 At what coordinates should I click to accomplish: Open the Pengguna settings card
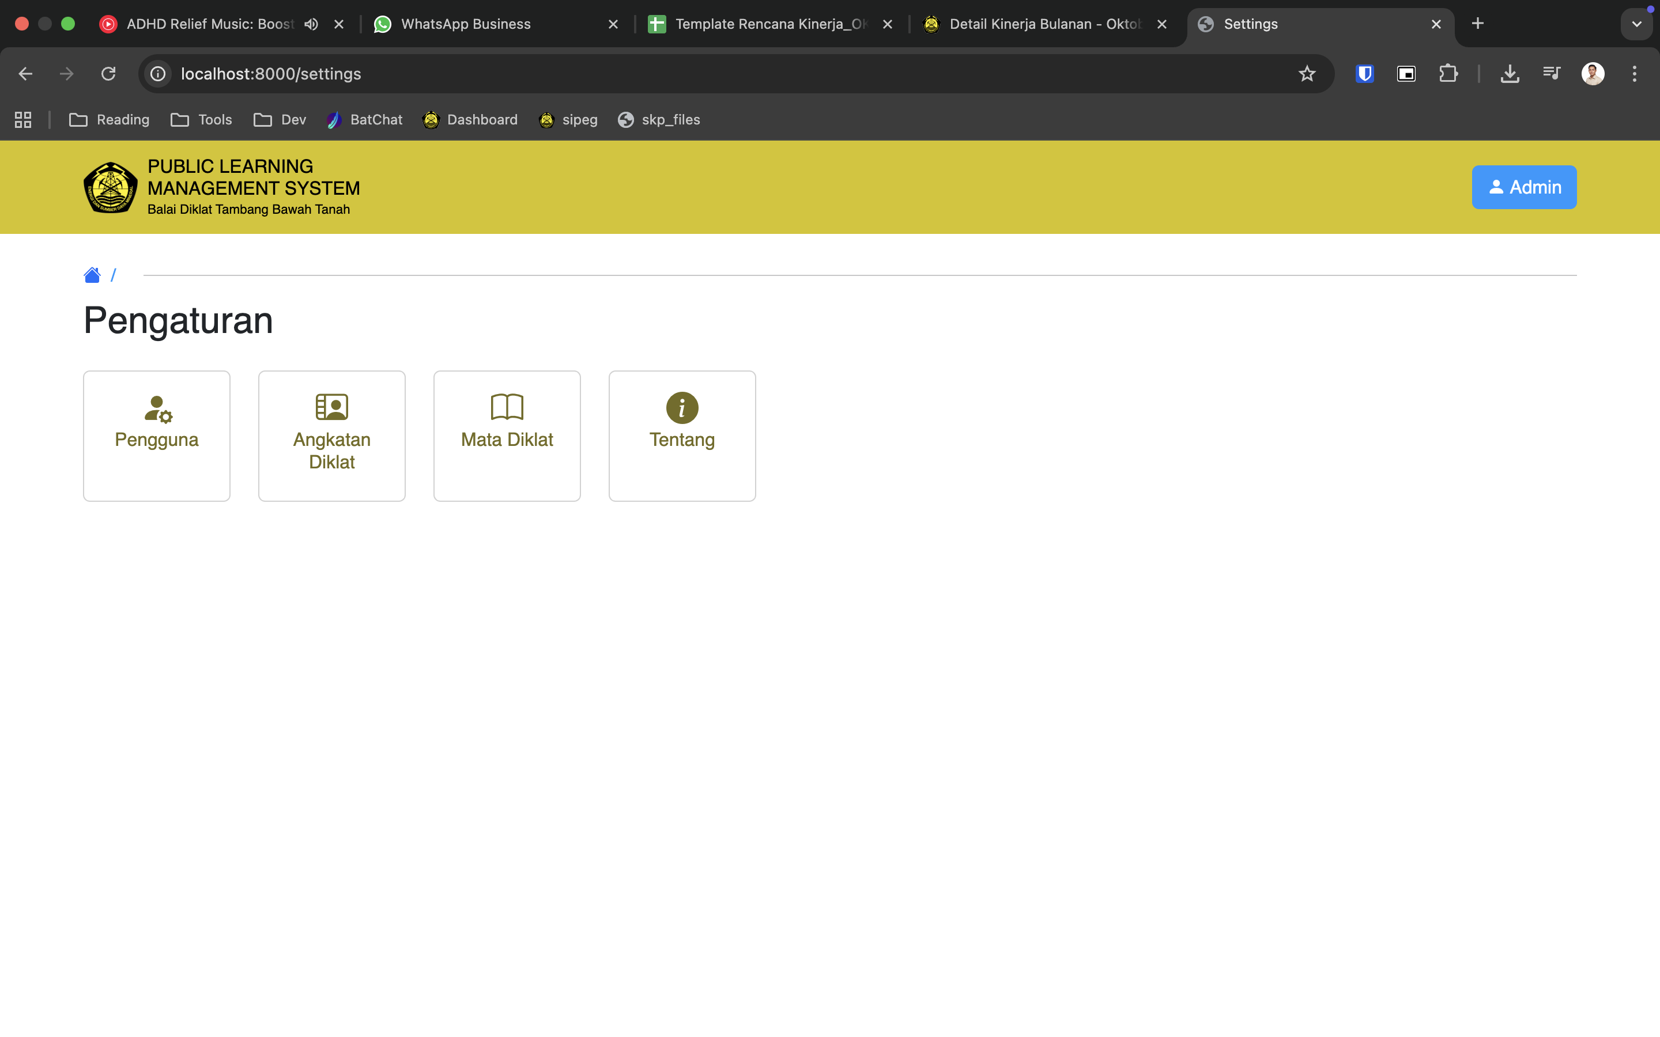pos(156,436)
